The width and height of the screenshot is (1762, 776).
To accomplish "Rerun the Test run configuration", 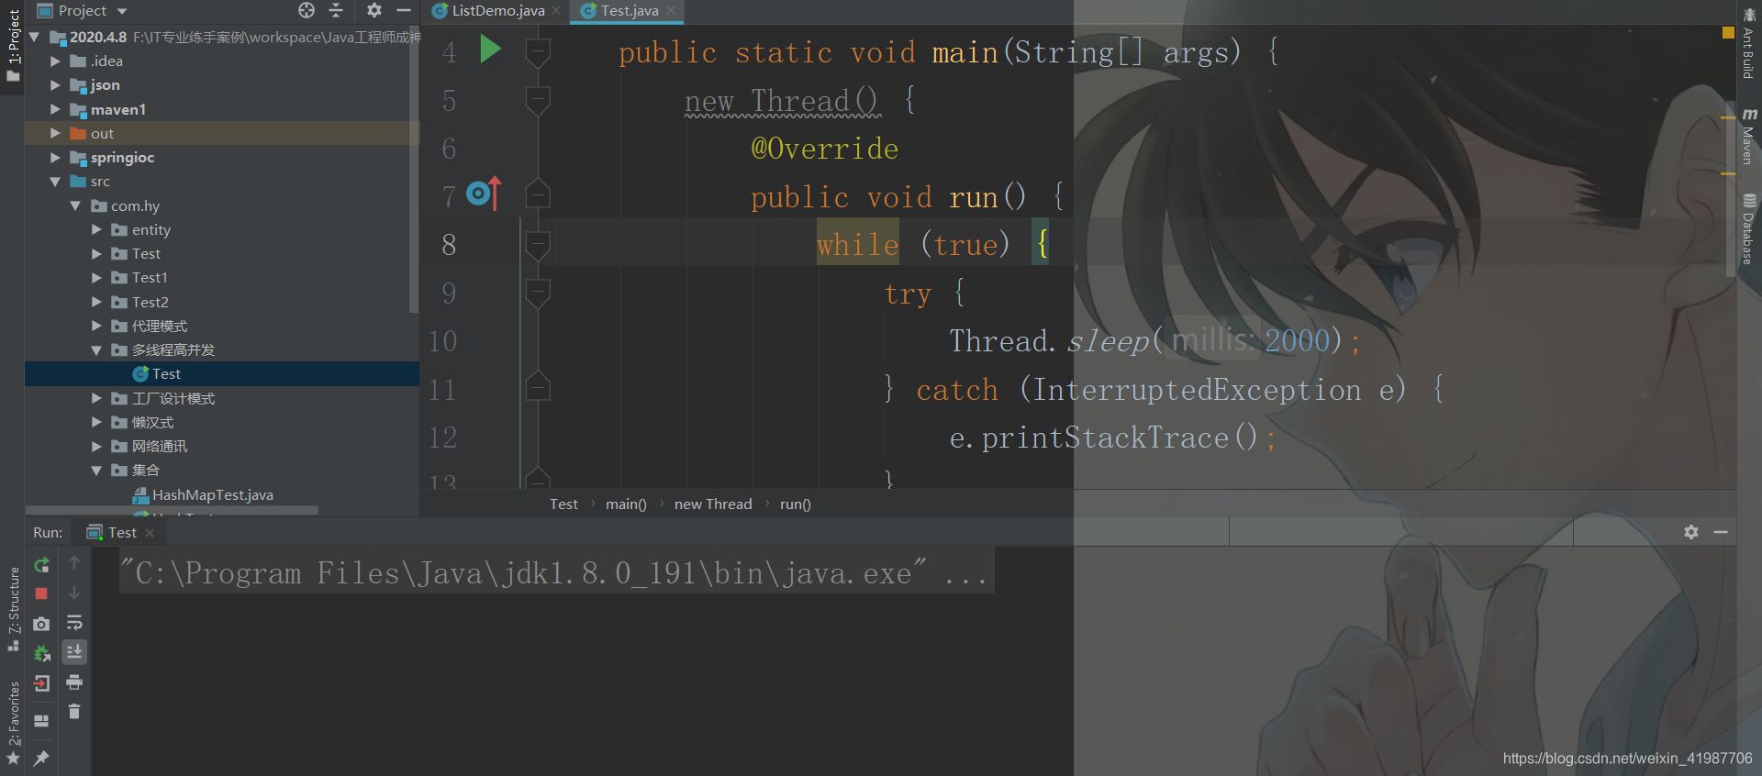I will (x=41, y=564).
